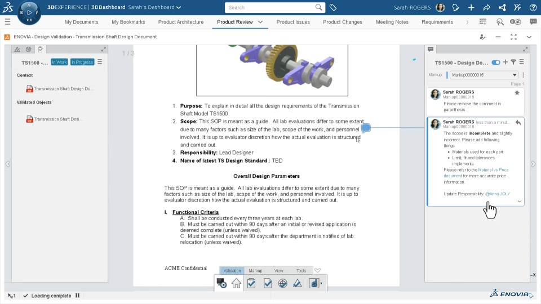This screenshot has width=541, height=304.
Task: Open the hand tool dropdown arrow
Action: pyautogui.click(x=321, y=284)
